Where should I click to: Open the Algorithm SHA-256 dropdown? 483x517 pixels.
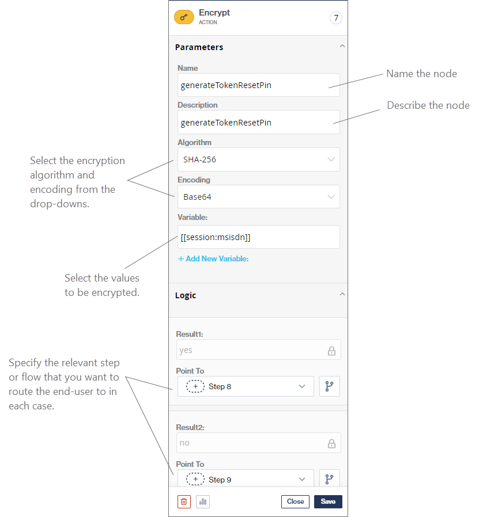click(258, 159)
